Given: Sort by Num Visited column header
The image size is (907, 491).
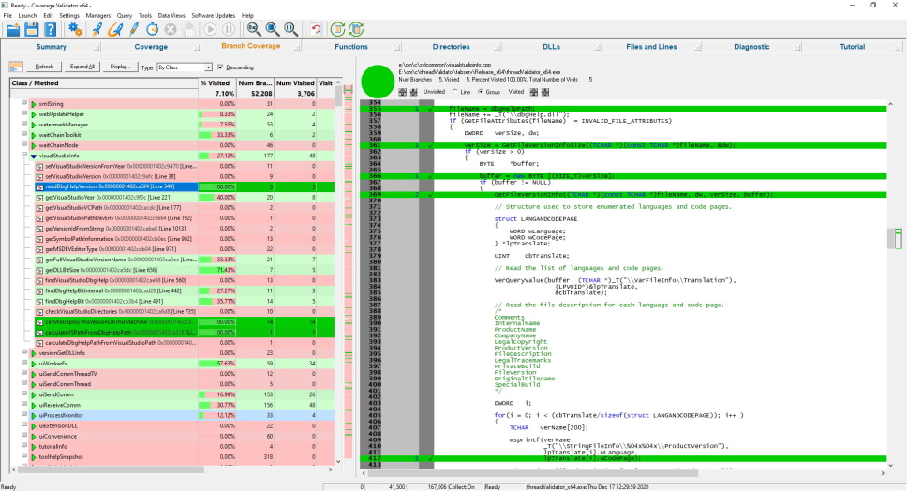Looking at the screenshot, I should click(x=295, y=83).
